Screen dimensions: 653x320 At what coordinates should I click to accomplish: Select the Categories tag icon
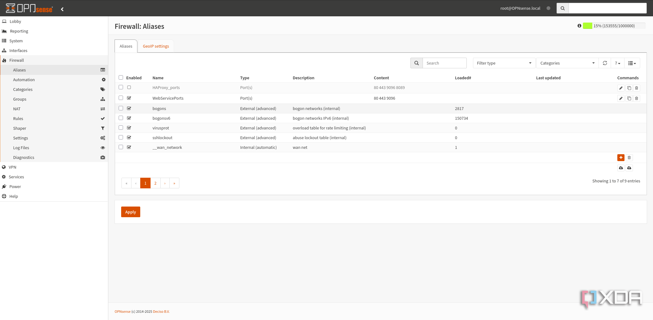click(103, 89)
